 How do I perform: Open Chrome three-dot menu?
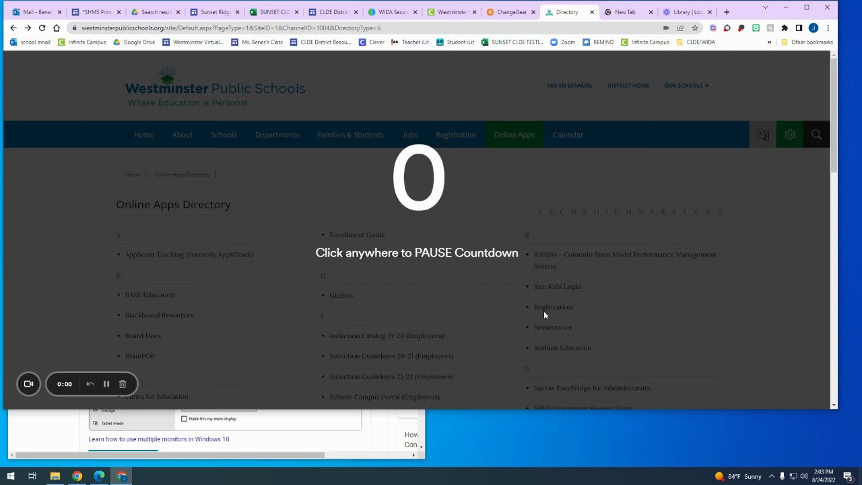click(828, 28)
